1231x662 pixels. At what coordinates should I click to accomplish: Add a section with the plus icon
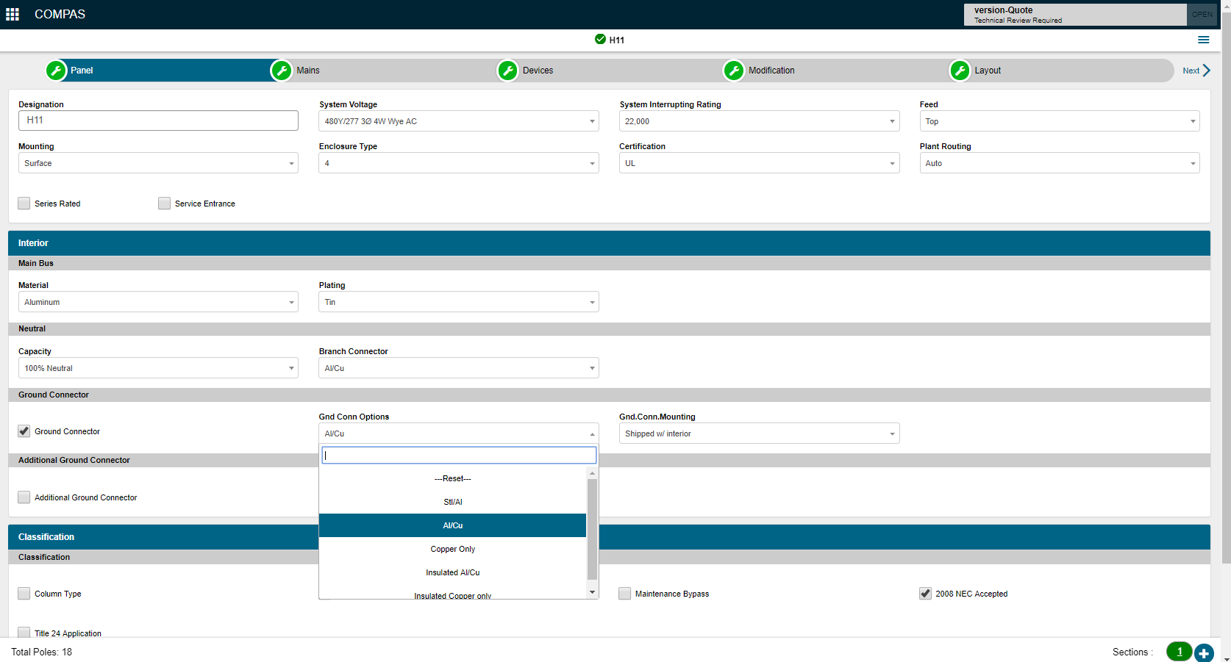click(x=1204, y=652)
